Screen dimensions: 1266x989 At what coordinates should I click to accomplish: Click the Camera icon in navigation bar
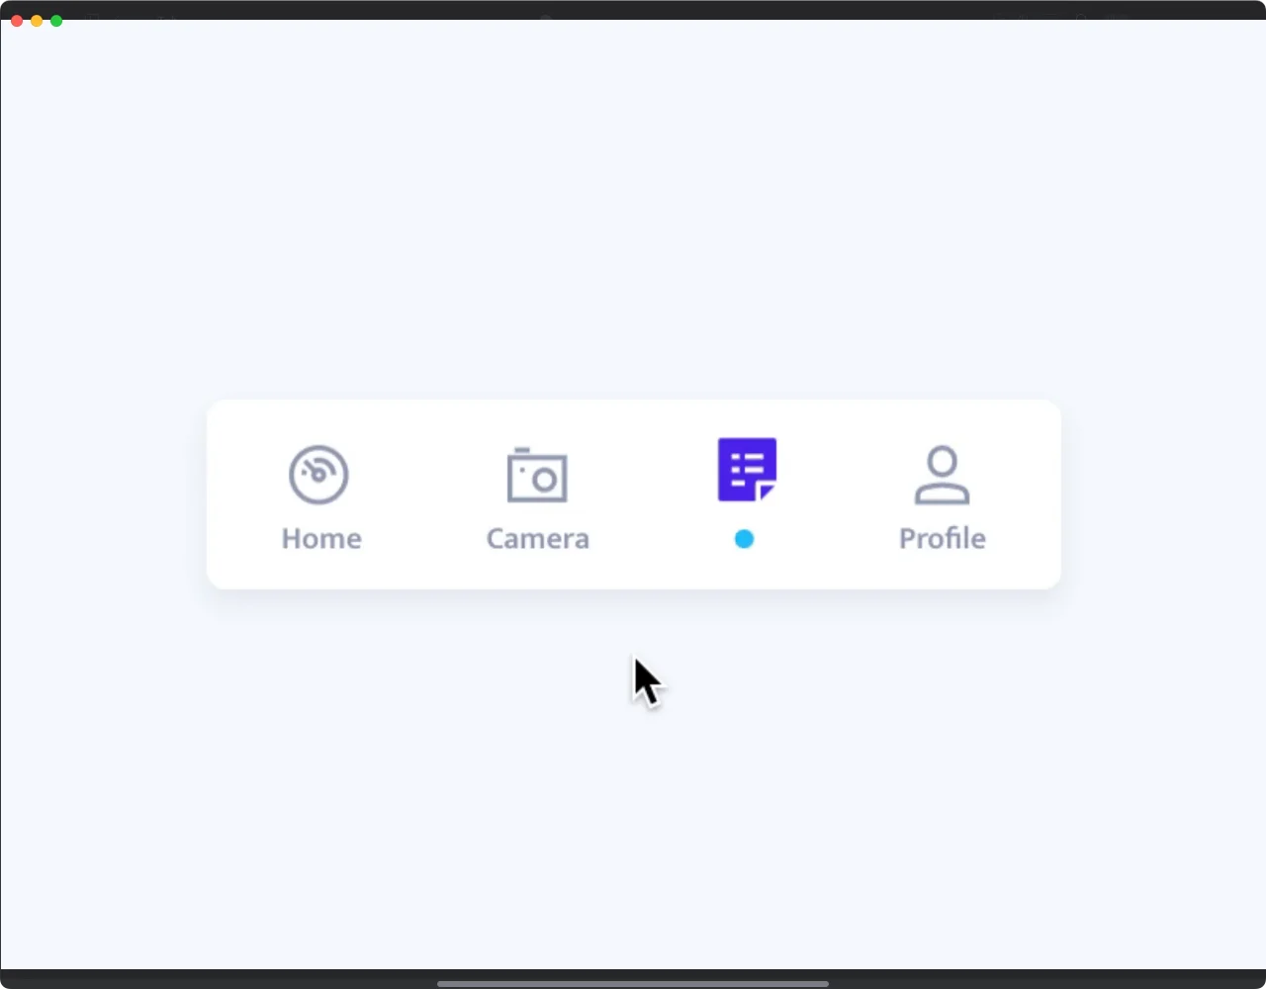pos(537,476)
